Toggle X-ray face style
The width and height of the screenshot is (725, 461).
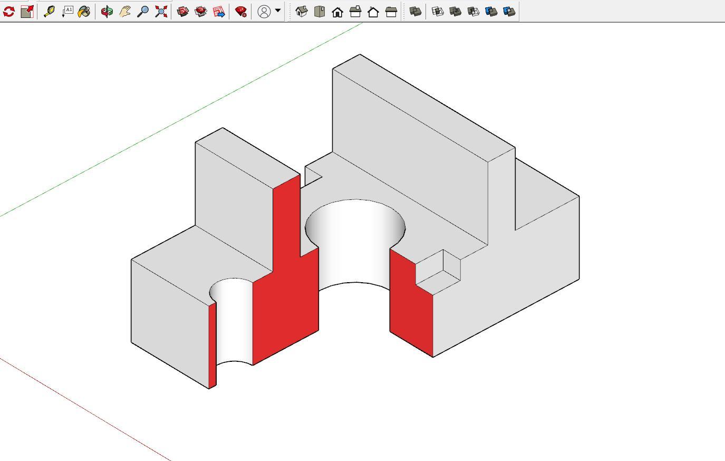tap(415, 12)
